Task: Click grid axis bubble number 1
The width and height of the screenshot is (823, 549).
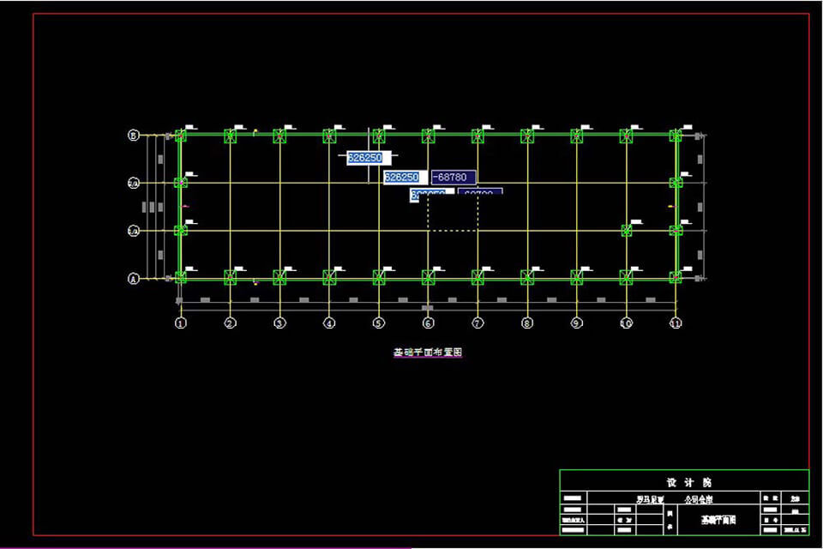Action: pyautogui.click(x=180, y=323)
